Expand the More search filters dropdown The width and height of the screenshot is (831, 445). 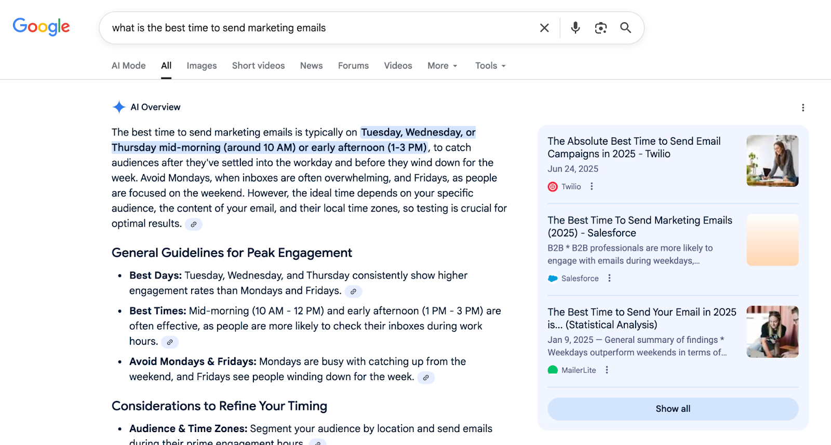click(442, 66)
